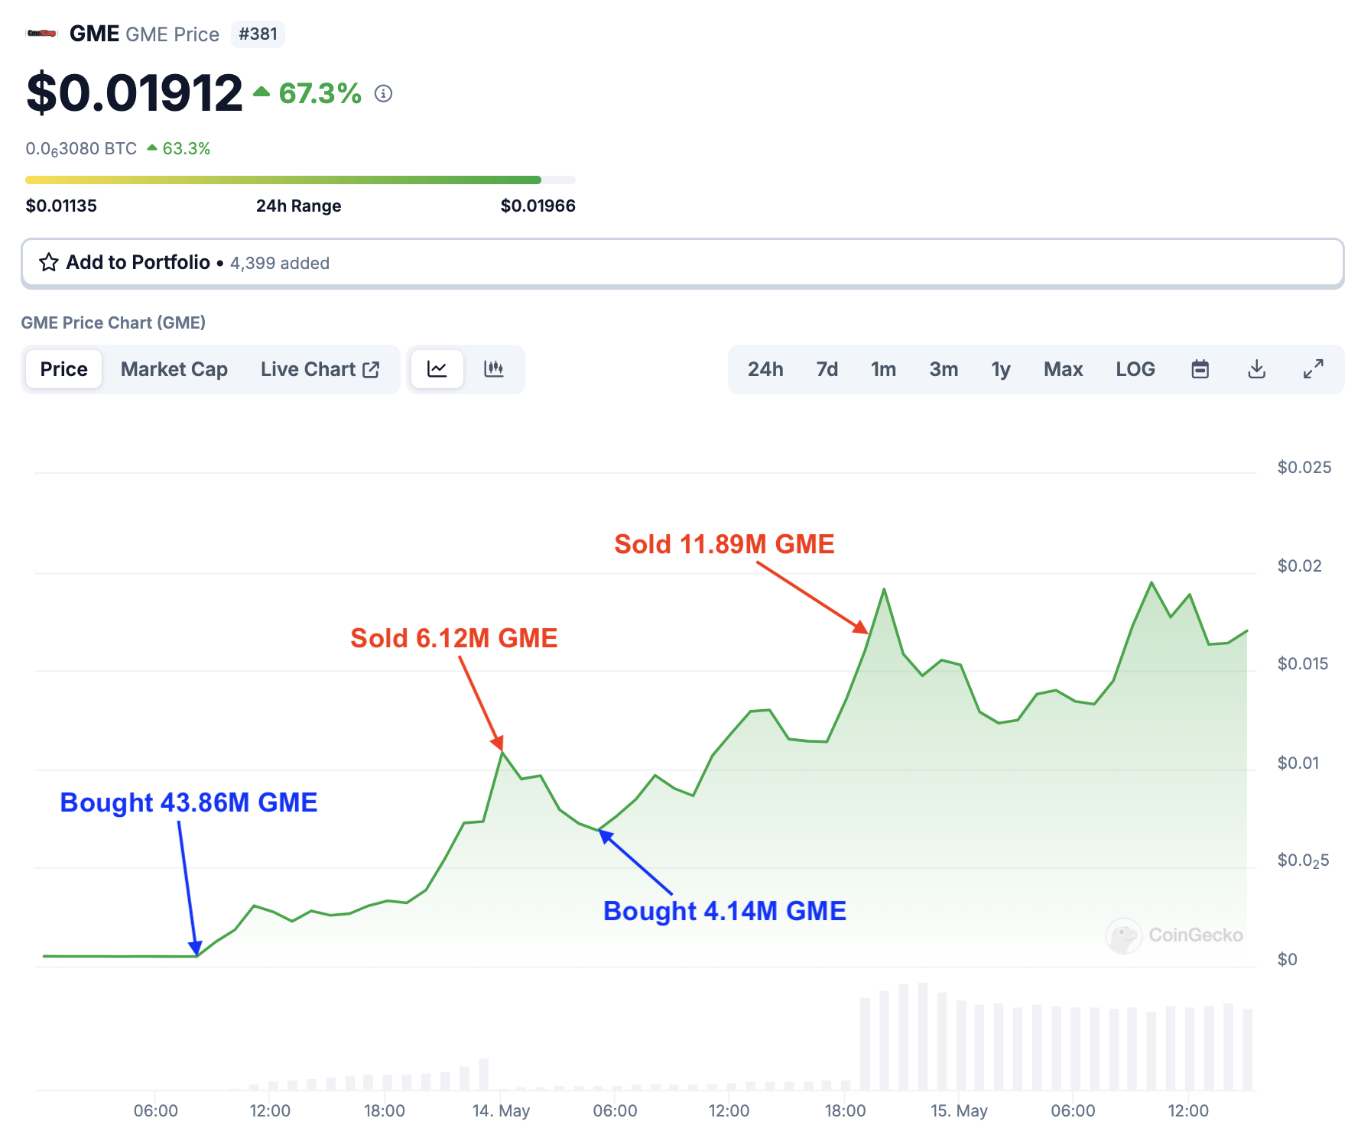Enable LOG scale on the chart
The height and width of the screenshot is (1131, 1361).
click(1135, 369)
